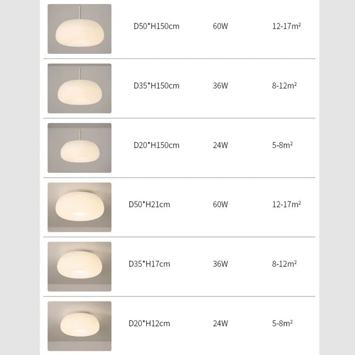Click 60W in the D50*H21cm row
This screenshot has width=355, height=355.
tap(221, 205)
